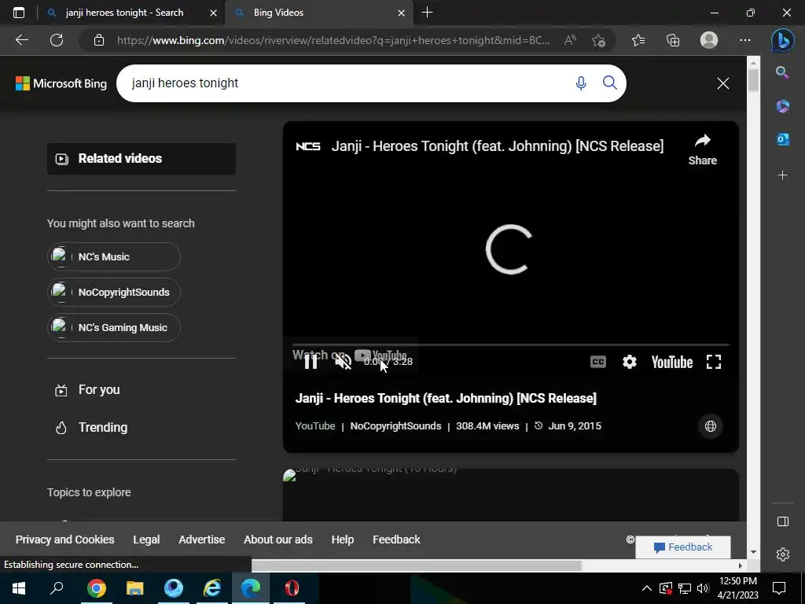The image size is (805, 604).
Task: Open video on YouTube logo
Action: 672,362
